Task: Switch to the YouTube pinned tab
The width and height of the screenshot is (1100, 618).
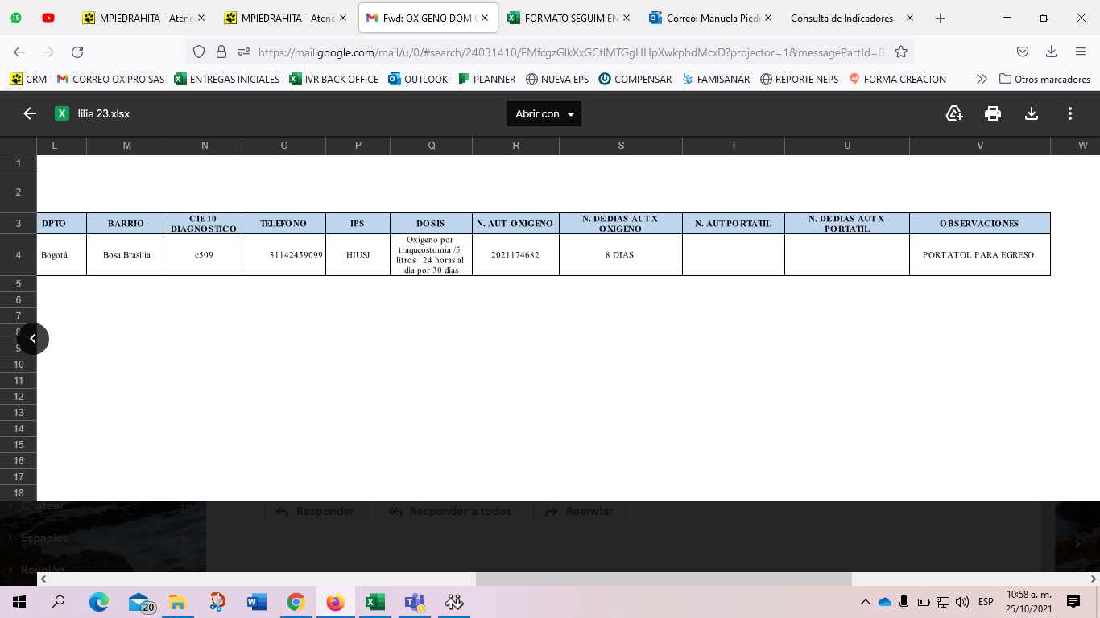Action: point(48,18)
